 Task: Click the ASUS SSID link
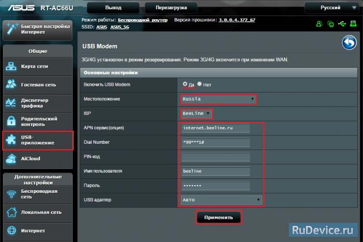(102, 27)
